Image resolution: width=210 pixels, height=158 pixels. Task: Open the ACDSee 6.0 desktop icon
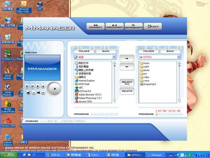tap(8, 55)
